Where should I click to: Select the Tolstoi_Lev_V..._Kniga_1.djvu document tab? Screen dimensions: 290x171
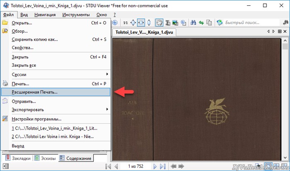[x=144, y=32]
